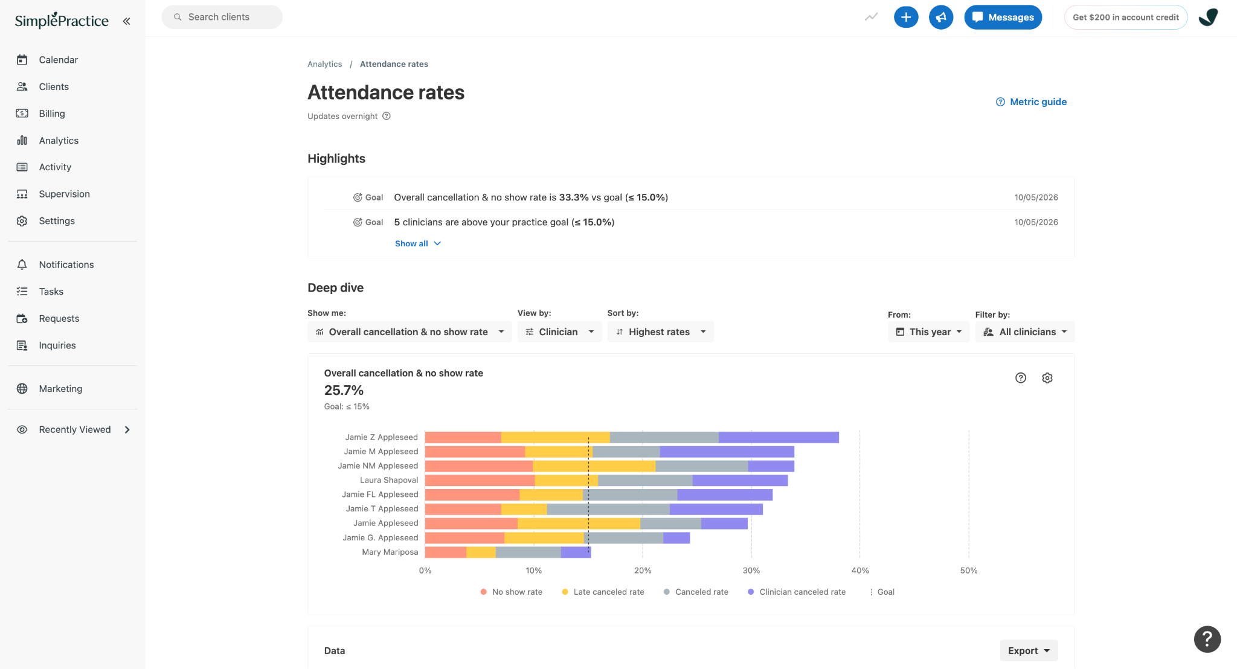Open the floating help button

(1207, 639)
